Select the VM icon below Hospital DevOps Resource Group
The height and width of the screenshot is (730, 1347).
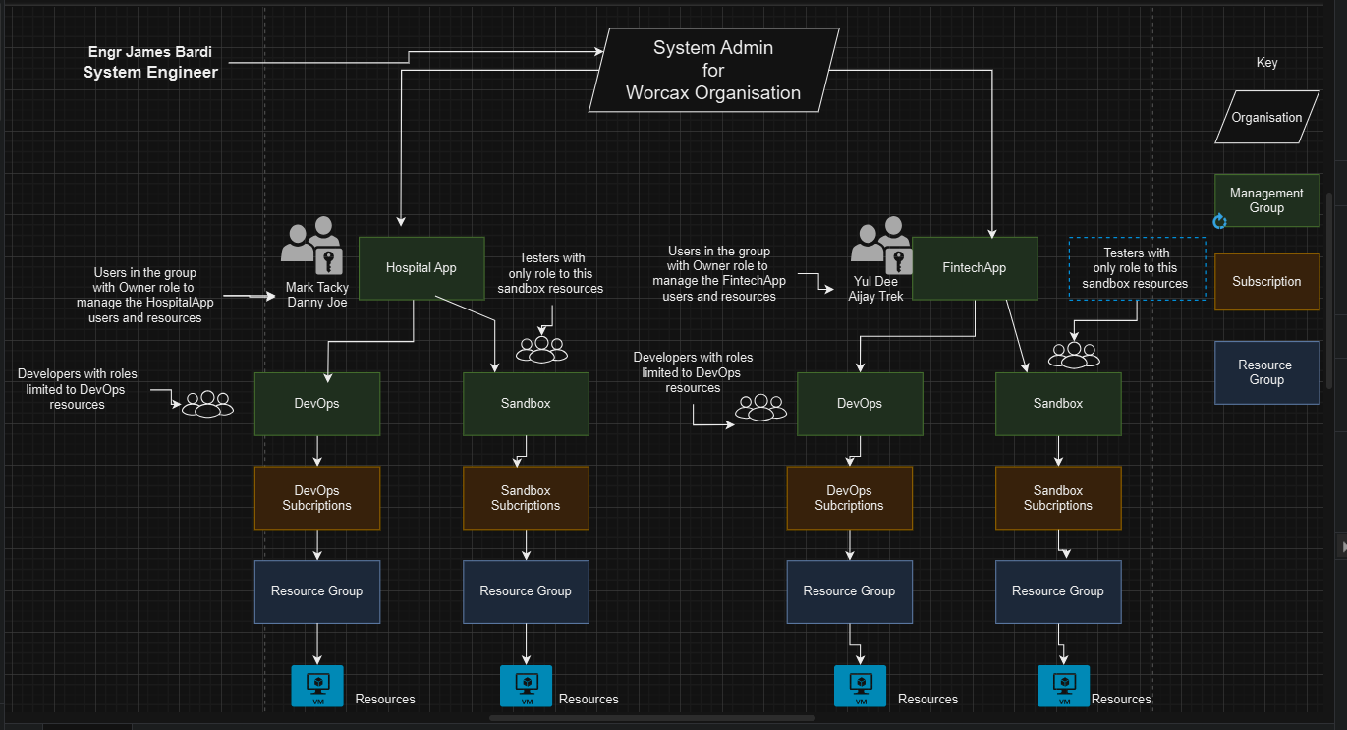pos(317,686)
